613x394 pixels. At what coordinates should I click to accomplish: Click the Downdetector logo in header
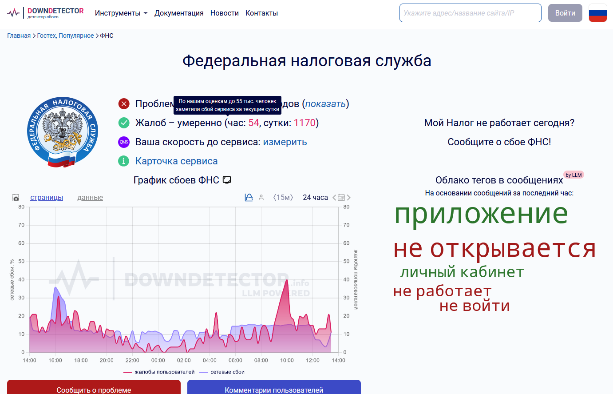[46, 13]
